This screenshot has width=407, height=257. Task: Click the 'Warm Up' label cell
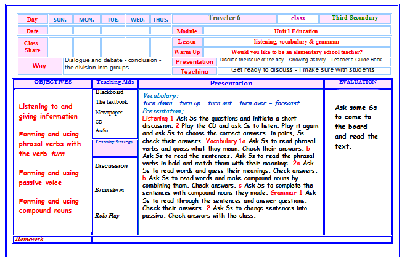tap(187, 52)
